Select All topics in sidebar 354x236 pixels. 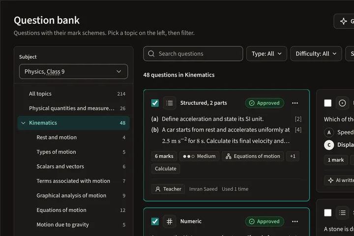tap(74, 94)
